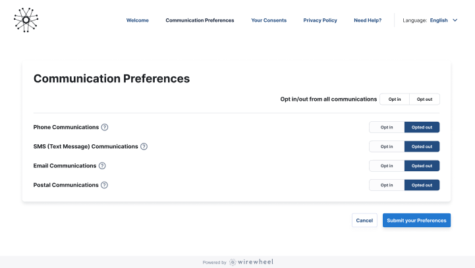Opt in to Postal Communications
Viewport: 475px width, 268px height.
pos(387,185)
